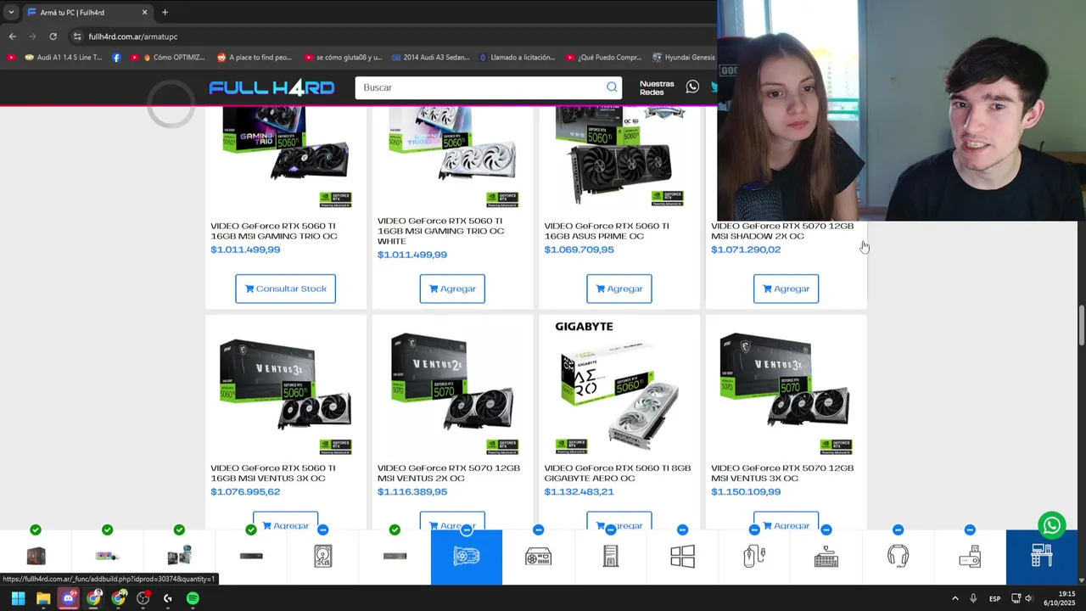Add the ASUS Prime OC RTX 5060 Ti
The width and height of the screenshot is (1086, 611).
(619, 289)
